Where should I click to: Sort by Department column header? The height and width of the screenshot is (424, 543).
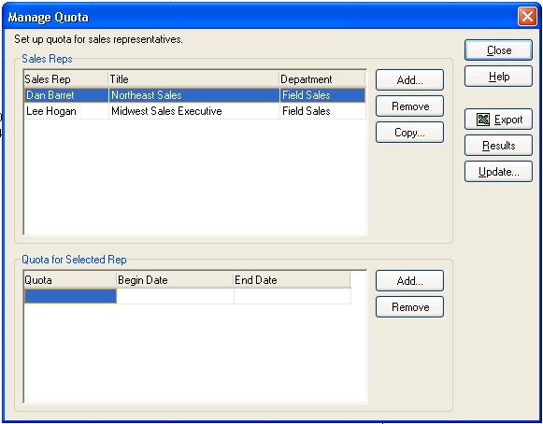(x=322, y=79)
